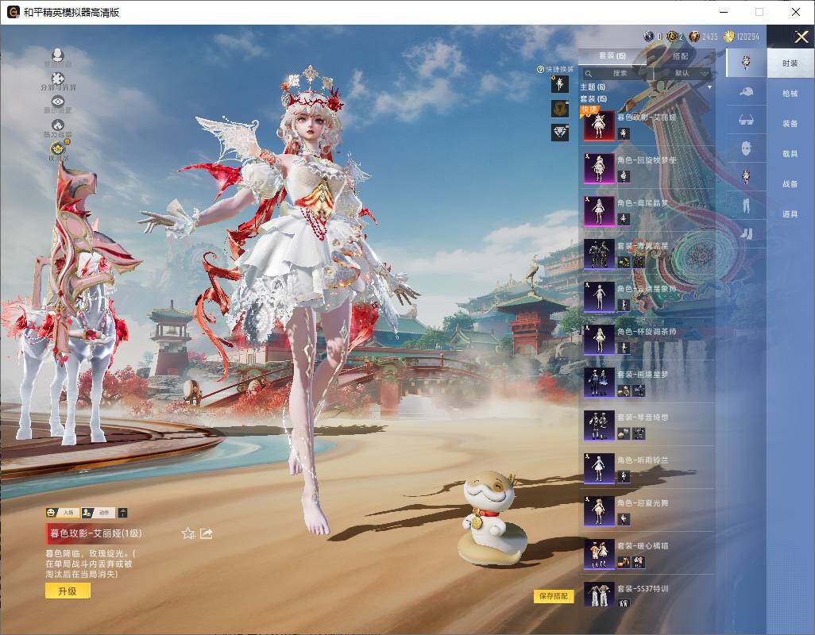The image size is (815, 635).
Task: Open the 默认 sort dropdown
Action: [x=684, y=73]
